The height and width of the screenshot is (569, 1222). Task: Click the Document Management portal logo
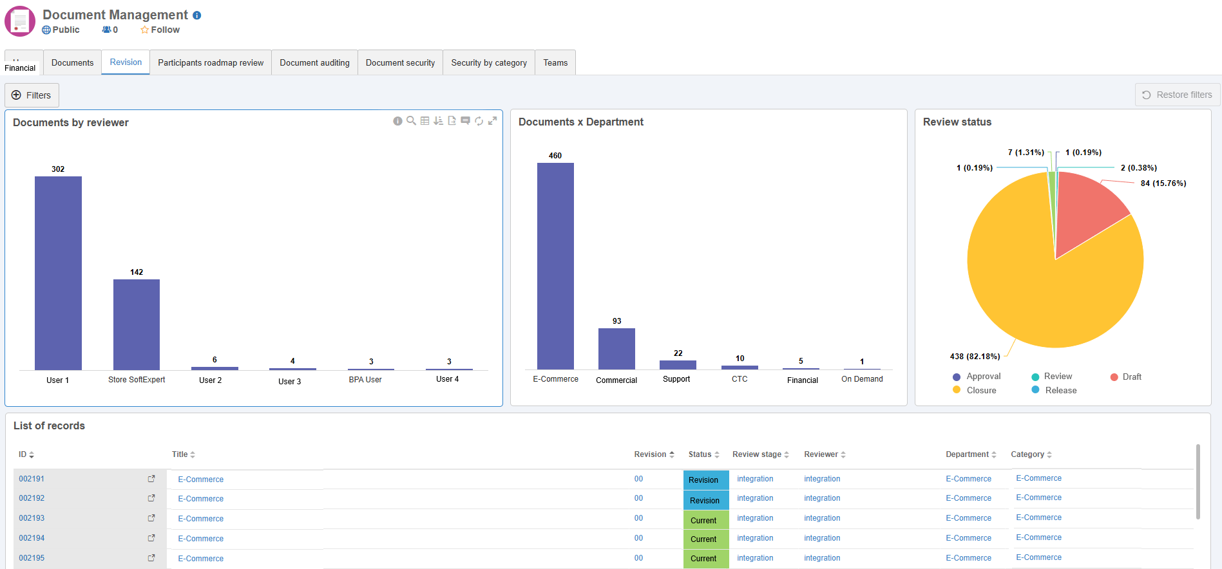[20, 21]
